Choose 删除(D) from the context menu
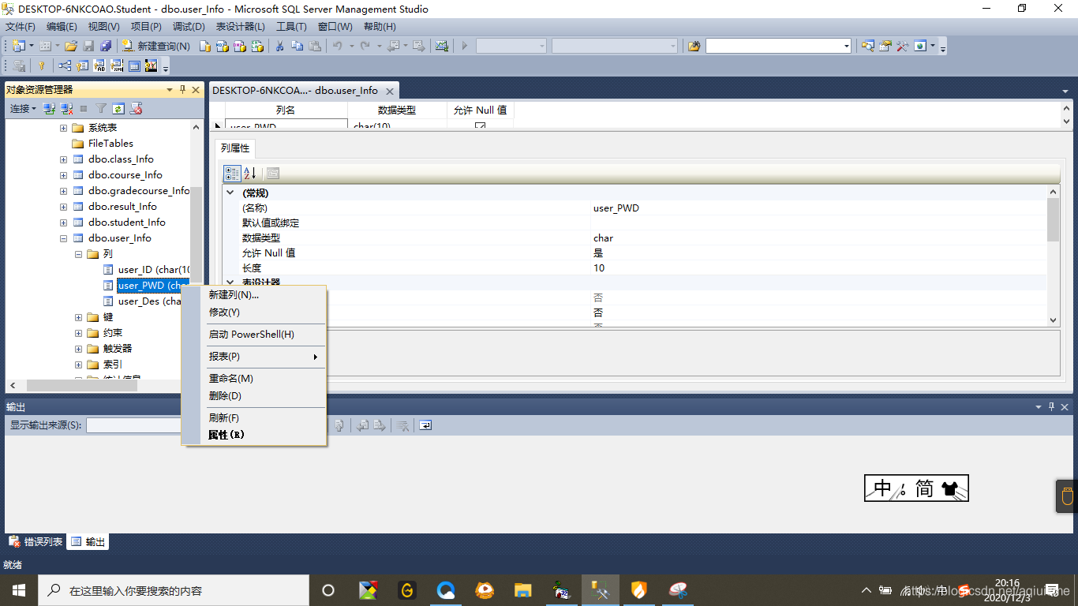The image size is (1078, 606). [255, 396]
